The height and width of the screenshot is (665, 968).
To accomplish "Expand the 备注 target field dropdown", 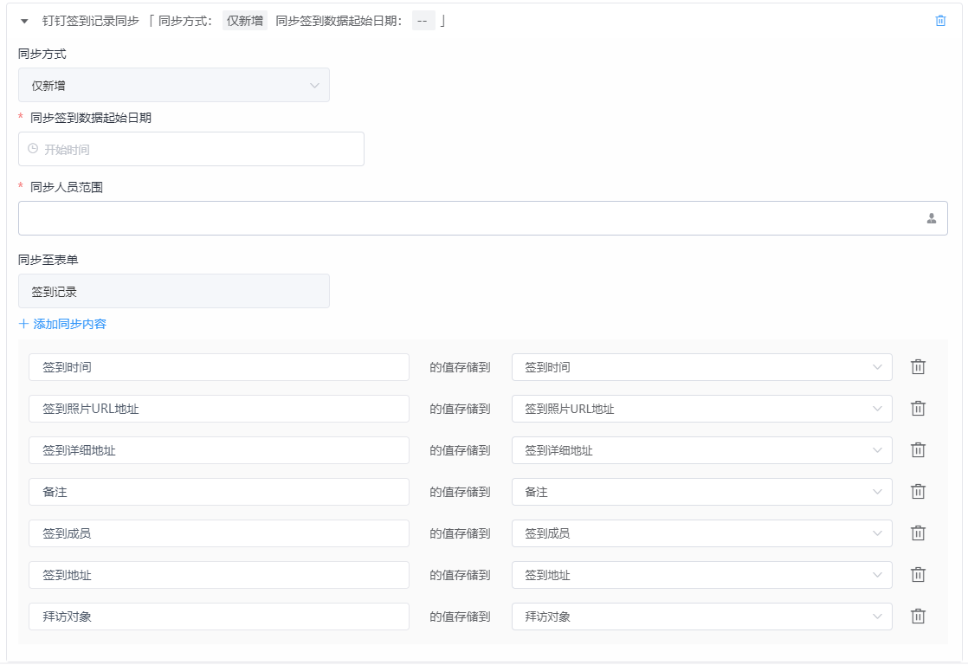I will (701, 492).
